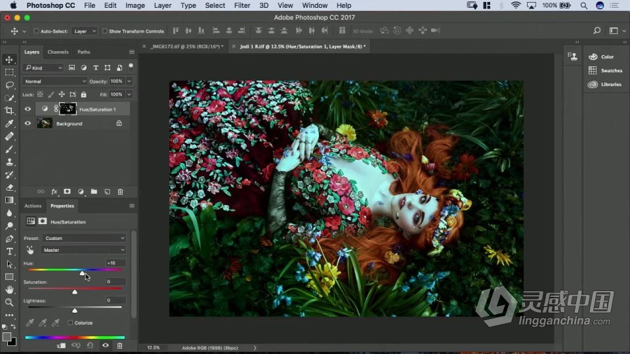This screenshot has width=630, height=354.
Task: Open the Fill slider dropdown
Action: [x=129, y=94]
